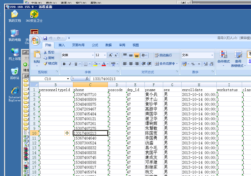Open the font color dropdown arrow
Image resolution: width=251 pixels, height=176 pixels.
point(108,64)
